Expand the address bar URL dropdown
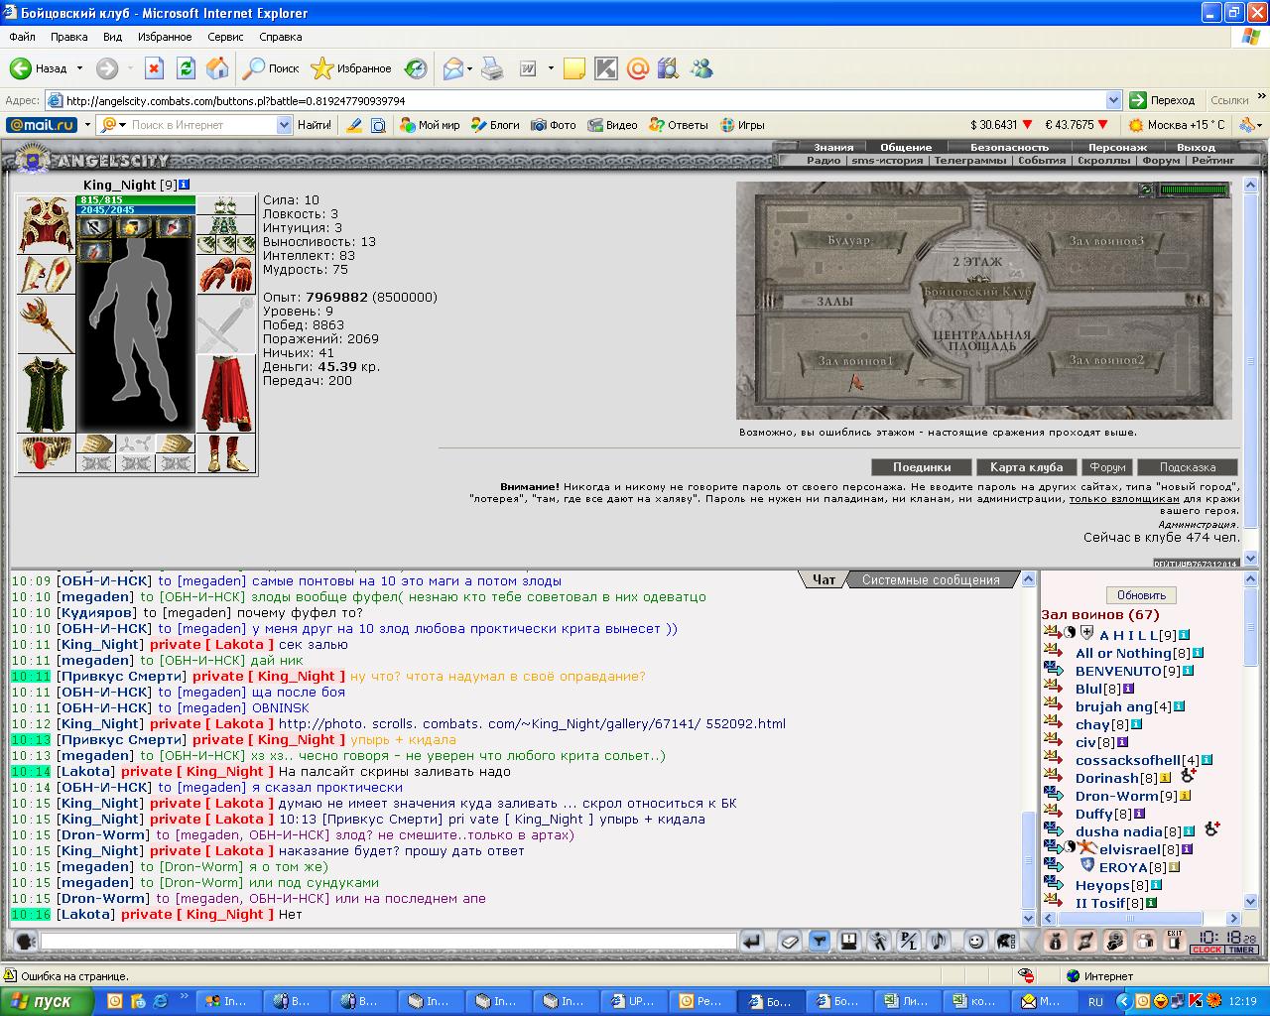This screenshot has height=1016, width=1270. [x=1113, y=100]
